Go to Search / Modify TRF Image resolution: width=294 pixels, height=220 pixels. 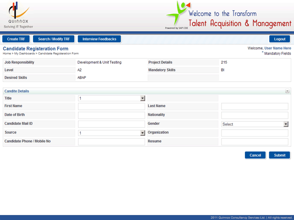click(x=54, y=39)
